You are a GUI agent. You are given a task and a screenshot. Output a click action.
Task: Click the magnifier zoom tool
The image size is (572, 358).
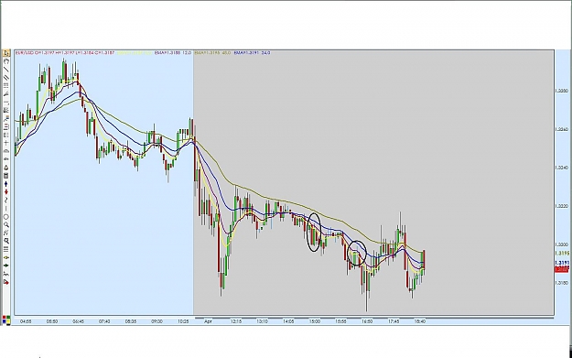[6, 224]
